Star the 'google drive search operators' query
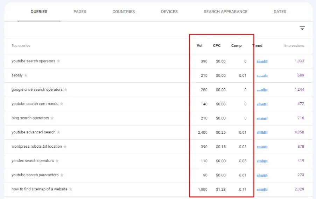316x199 pixels. click(x=65, y=90)
